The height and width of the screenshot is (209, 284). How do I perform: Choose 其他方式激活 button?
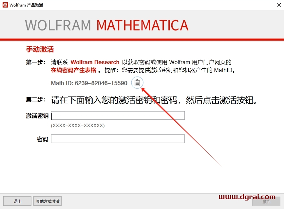tap(47, 201)
